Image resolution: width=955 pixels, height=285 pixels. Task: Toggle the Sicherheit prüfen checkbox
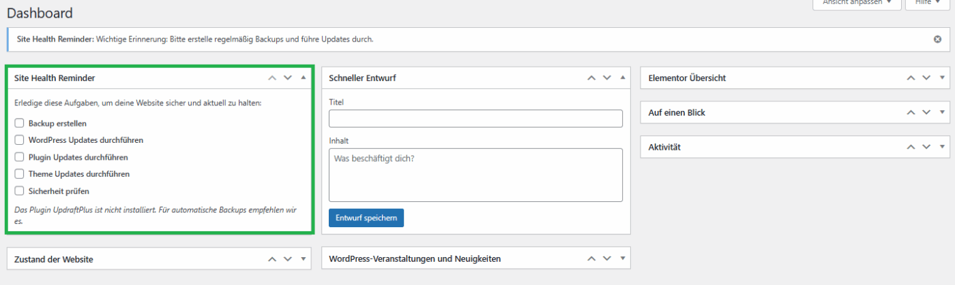point(19,191)
